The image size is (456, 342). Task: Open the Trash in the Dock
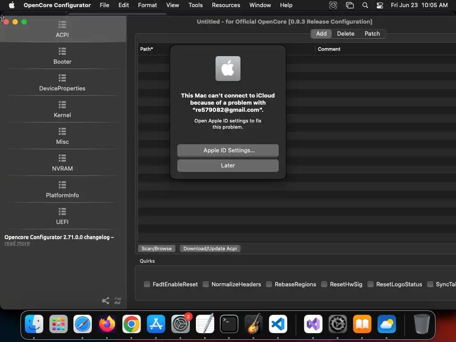tap(421, 324)
